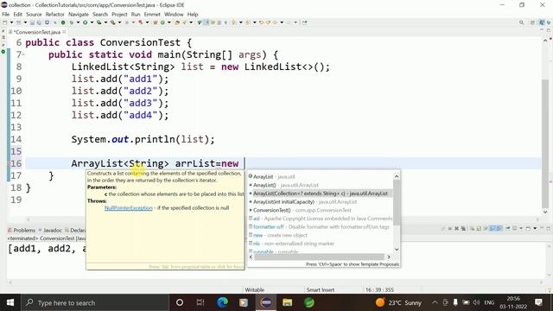This screenshot has width=553, height=311.
Task: Open the green Spring app in taskbar
Action: point(309,302)
